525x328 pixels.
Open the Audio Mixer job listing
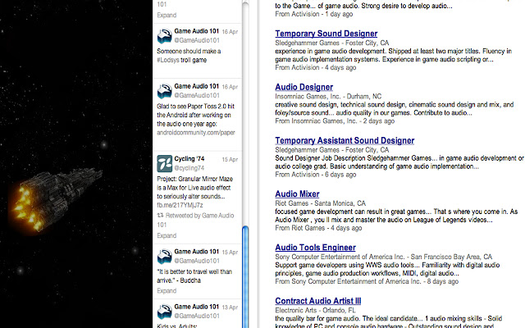[x=297, y=194]
